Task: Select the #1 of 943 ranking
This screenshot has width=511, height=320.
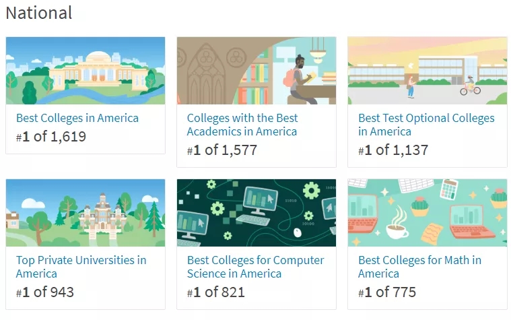Action: point(45,292)
